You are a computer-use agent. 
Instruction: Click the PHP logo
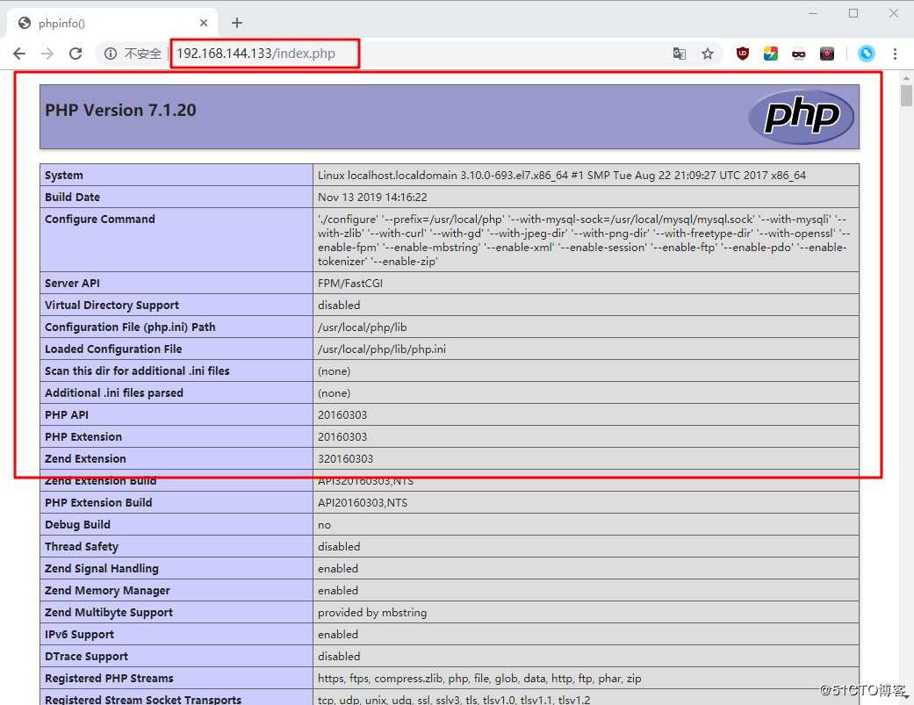[801, 117]
